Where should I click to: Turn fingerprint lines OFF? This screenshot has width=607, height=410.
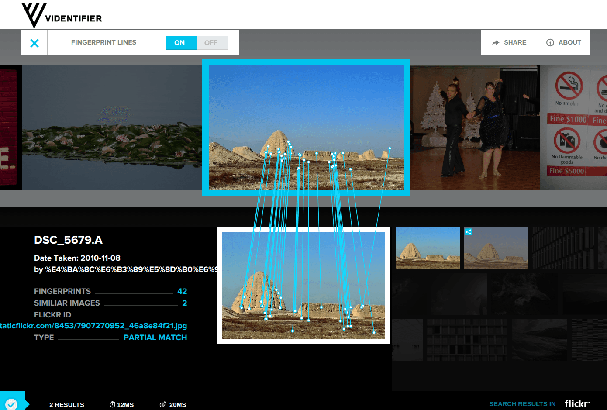coord(212,42)
